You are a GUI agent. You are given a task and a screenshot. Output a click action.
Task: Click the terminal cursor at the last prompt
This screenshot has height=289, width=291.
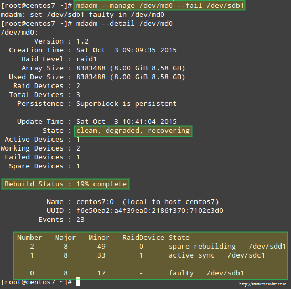coord(78,282)
